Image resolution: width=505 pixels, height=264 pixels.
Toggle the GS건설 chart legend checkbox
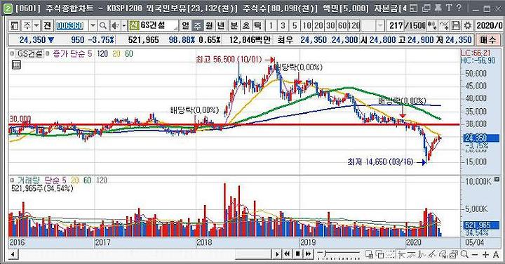pyautogui.click(x=12, y=54)
